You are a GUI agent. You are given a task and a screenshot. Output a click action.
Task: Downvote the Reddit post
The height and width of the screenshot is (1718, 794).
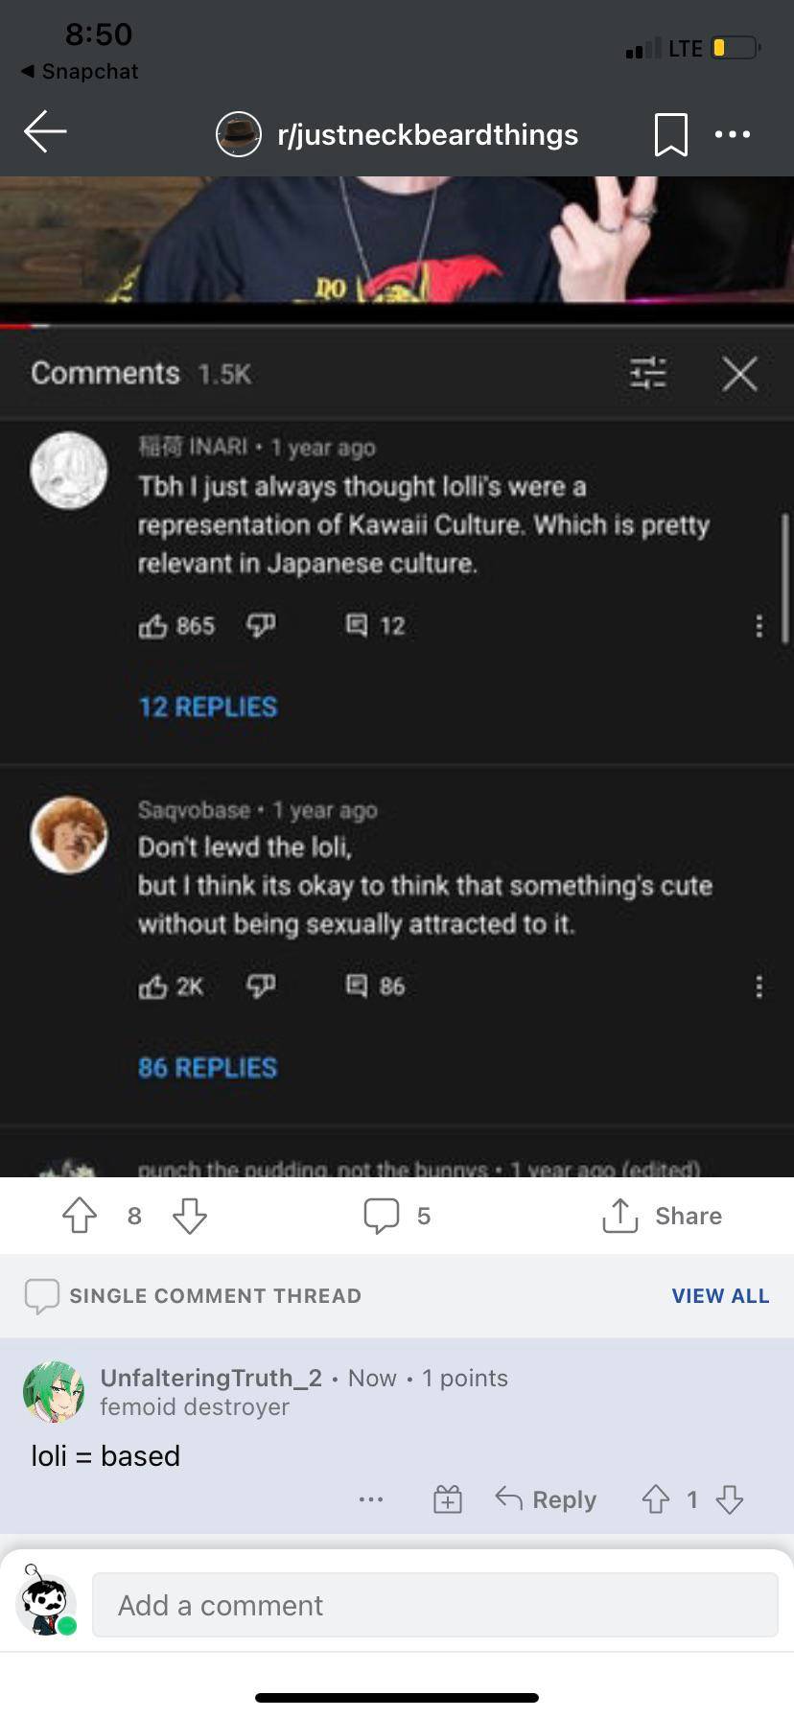tap(190, 1216)
